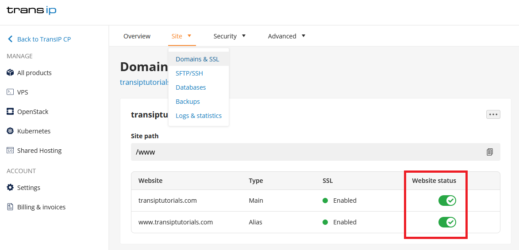Select the Site tab label
Viewport: 519px width, 250px height.
click(177, 36)
